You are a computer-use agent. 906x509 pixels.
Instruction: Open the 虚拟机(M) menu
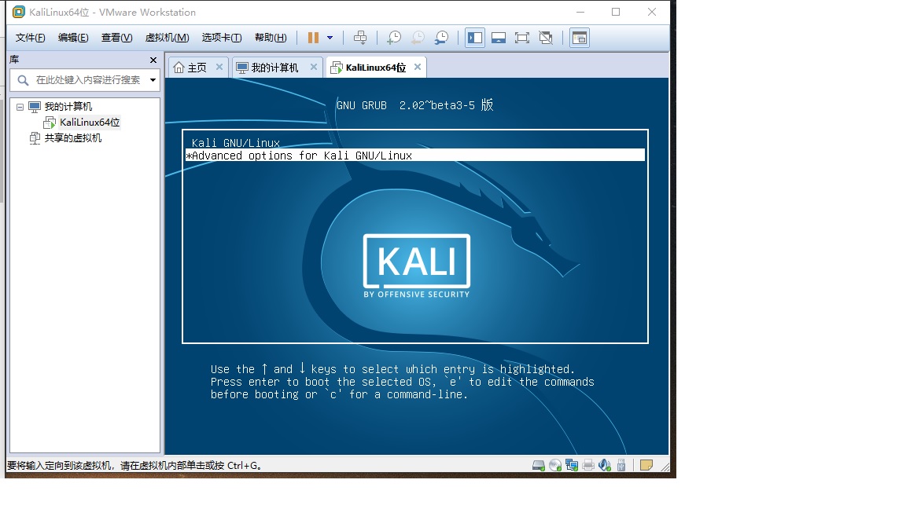point(167,38)
